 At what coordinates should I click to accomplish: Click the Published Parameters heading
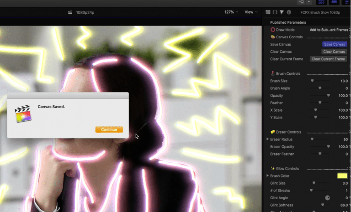click(288, 22)
